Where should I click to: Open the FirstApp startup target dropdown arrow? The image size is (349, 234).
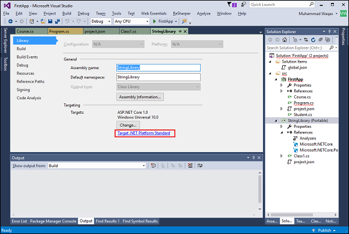tap(176, 21)
